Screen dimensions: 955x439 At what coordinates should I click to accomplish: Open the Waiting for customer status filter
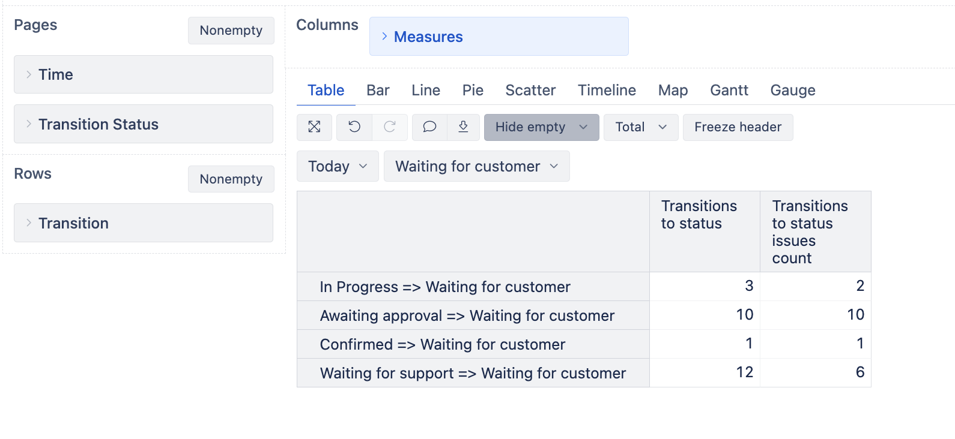click(476, 166)
